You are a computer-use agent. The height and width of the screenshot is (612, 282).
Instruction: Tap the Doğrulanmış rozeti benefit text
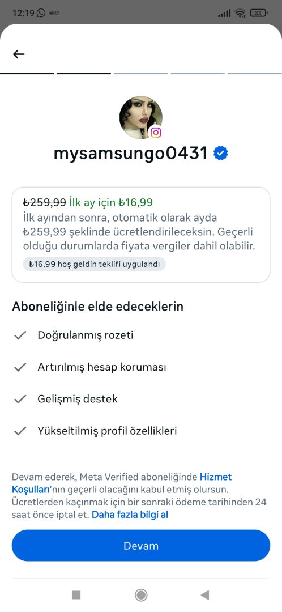[86, 335]
